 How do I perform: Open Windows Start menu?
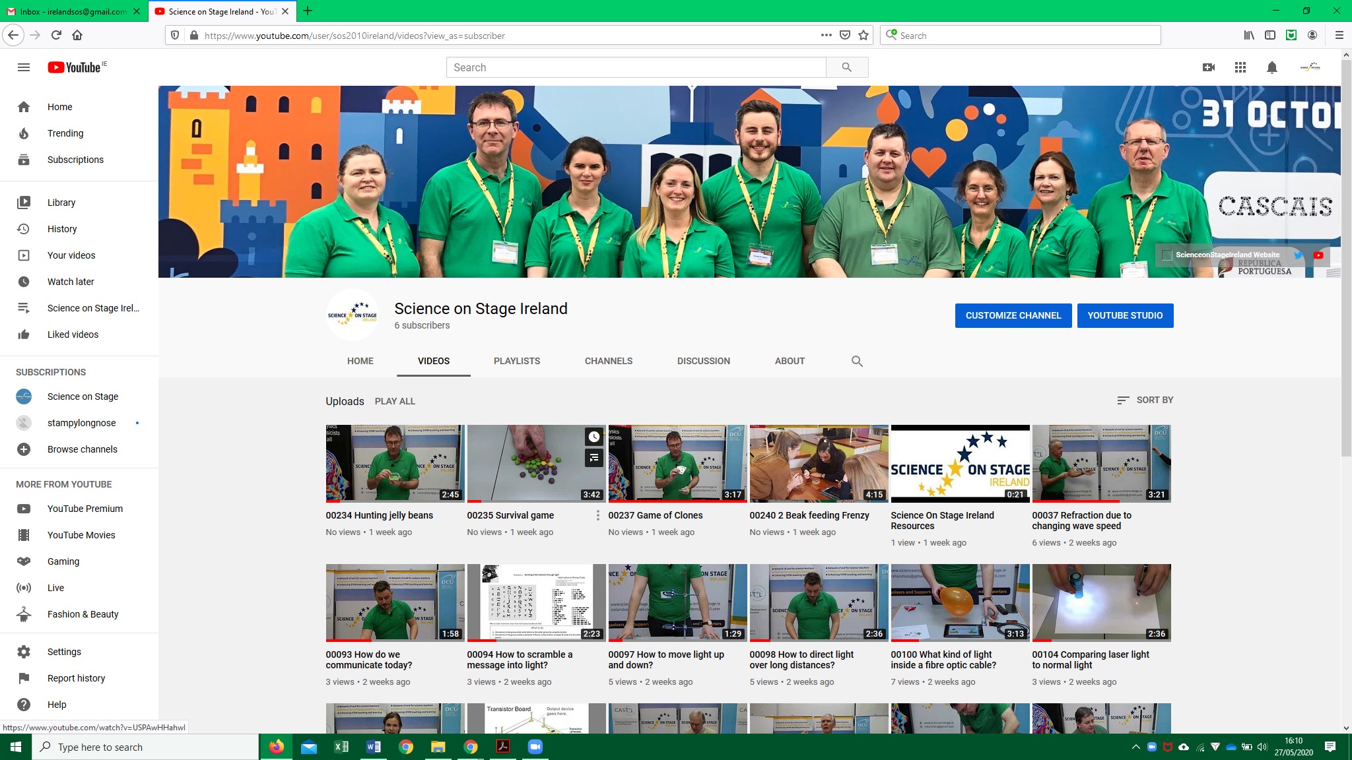[16, 747]
